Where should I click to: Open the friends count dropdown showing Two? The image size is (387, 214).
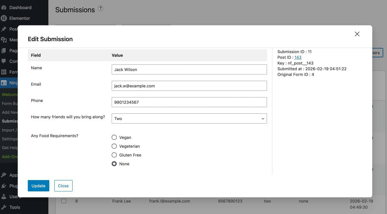(x=189, y=118)
